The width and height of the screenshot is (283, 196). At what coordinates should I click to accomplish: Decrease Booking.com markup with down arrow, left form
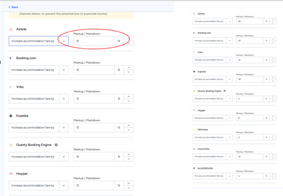(x=128, y=72)
